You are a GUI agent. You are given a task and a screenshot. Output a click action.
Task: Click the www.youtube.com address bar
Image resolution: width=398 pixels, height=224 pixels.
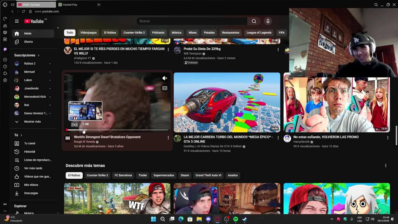coord(47,12)
